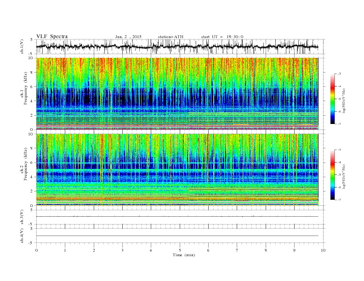This screenshot has width=364, height=281.
Task: Click the 4 kHz tick on ch.1 frequency axis
Action: [x=32, y=101]
